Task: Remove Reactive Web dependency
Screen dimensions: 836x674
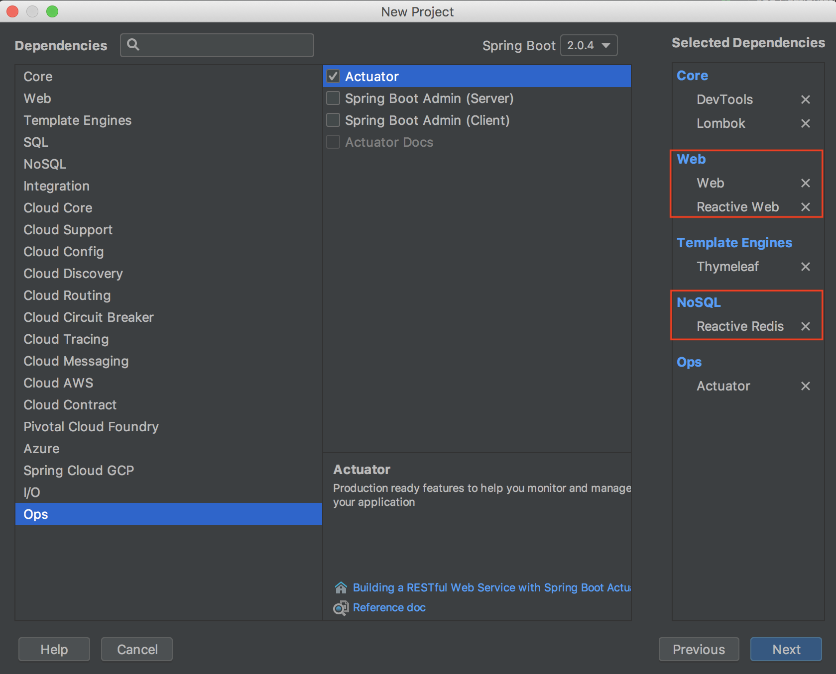Action: tap(805, 207)
